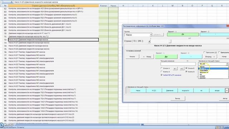
Task: Toggle first Пропускать [x] checkbox
Action: (204, 52)
